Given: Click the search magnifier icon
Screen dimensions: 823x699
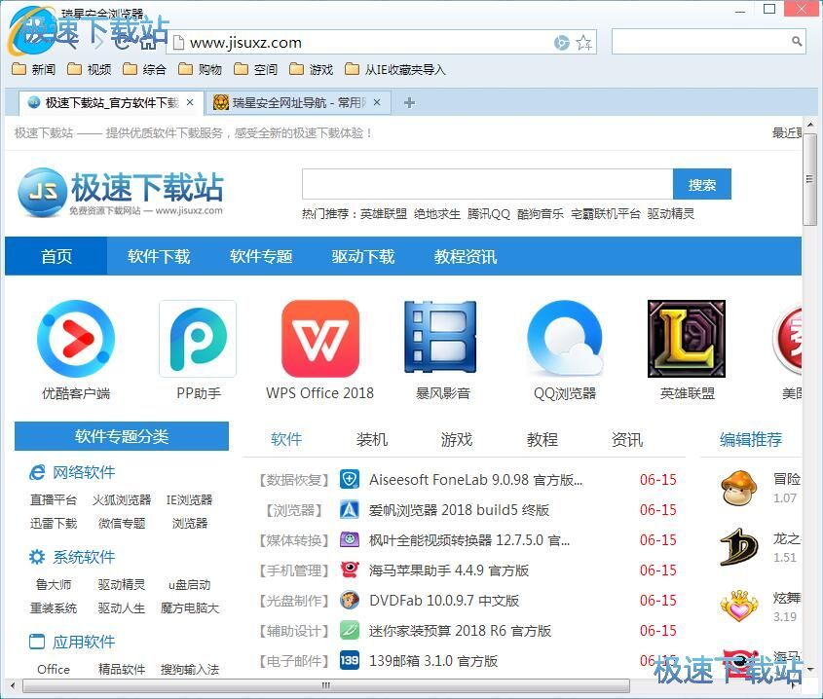Looking at the screenshot, I should [x=797, y=42].
